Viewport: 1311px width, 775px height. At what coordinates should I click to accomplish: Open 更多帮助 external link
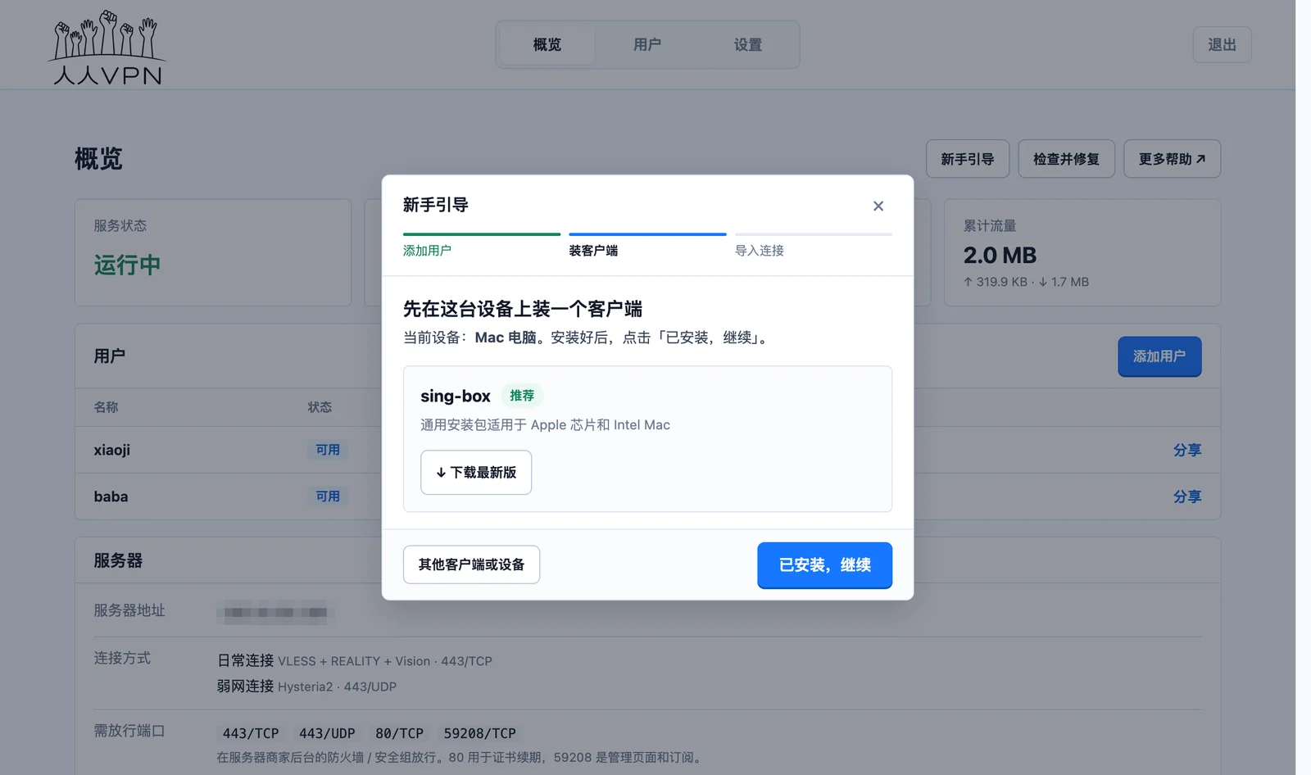(x=1172, y=159)
